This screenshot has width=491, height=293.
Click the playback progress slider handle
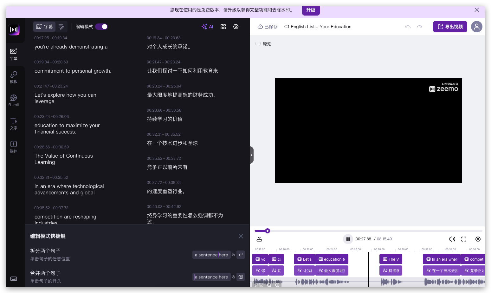pyautogui.click(x=268, y=231)
